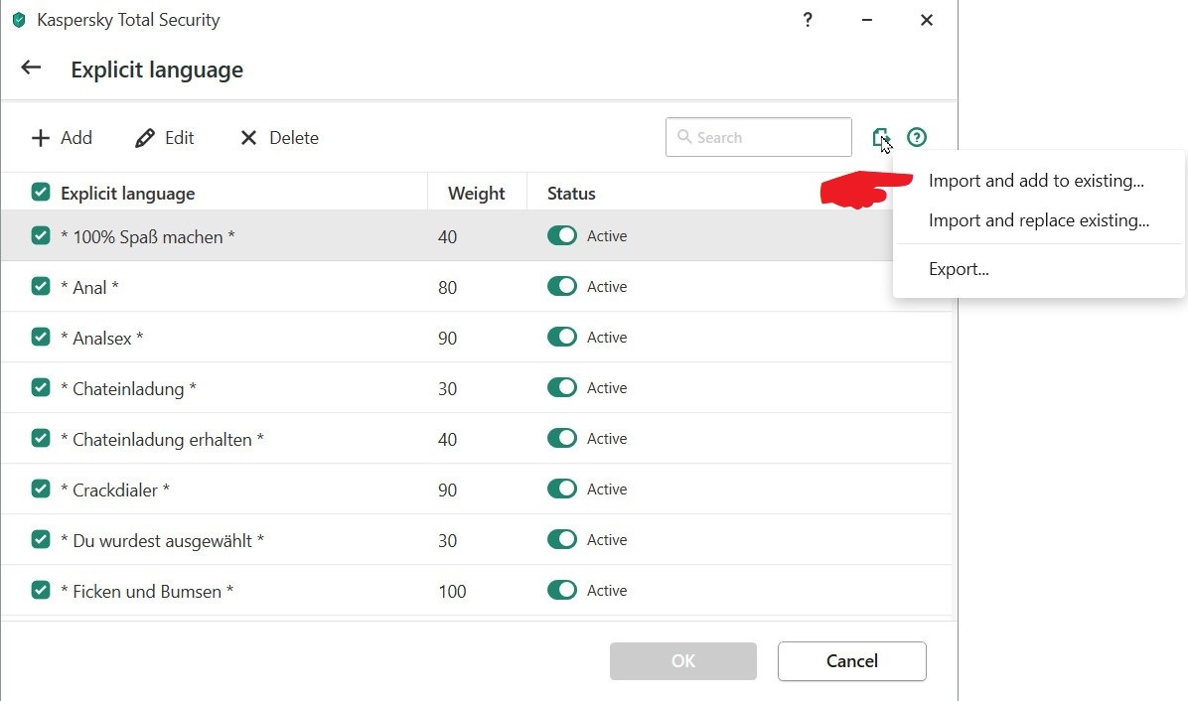Choose Import and add to existing
The height and width of the screenshot is (701, 1188).
pyautogui.click(x=1036, y=181)
